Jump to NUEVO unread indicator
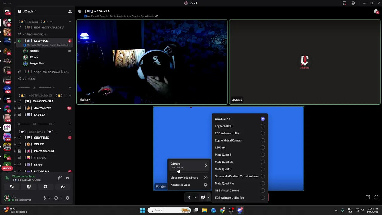 pos(7,168)
